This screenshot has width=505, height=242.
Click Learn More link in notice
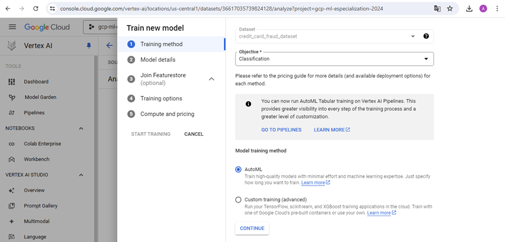point(331,130)
